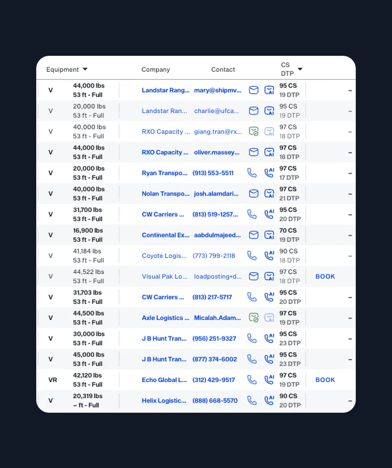Open Nolan Transpo company link
The height and width of the screenshot is (468, 392).
(x=166, y=194)
